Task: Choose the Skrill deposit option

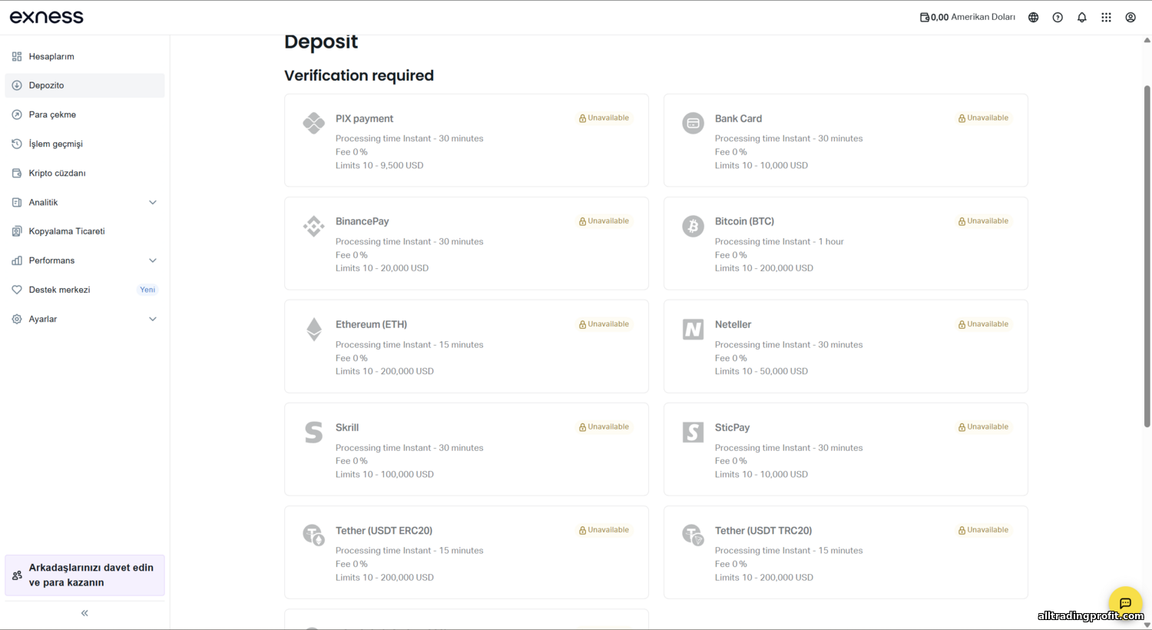Action: coord(466,449)
